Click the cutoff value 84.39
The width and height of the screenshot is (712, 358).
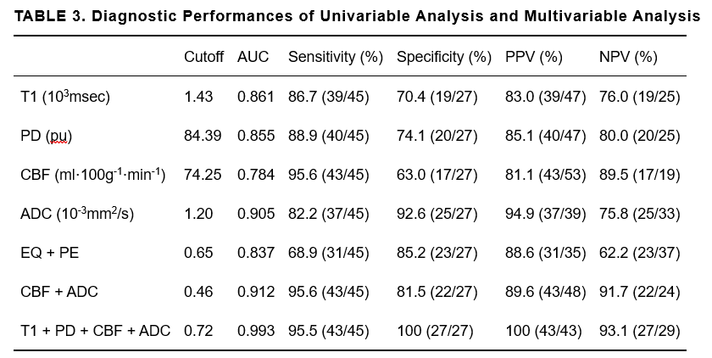[x=203, y=136]
